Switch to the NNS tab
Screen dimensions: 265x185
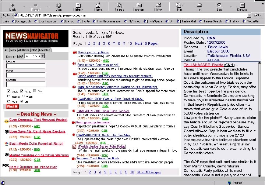[x=34, y=50]
